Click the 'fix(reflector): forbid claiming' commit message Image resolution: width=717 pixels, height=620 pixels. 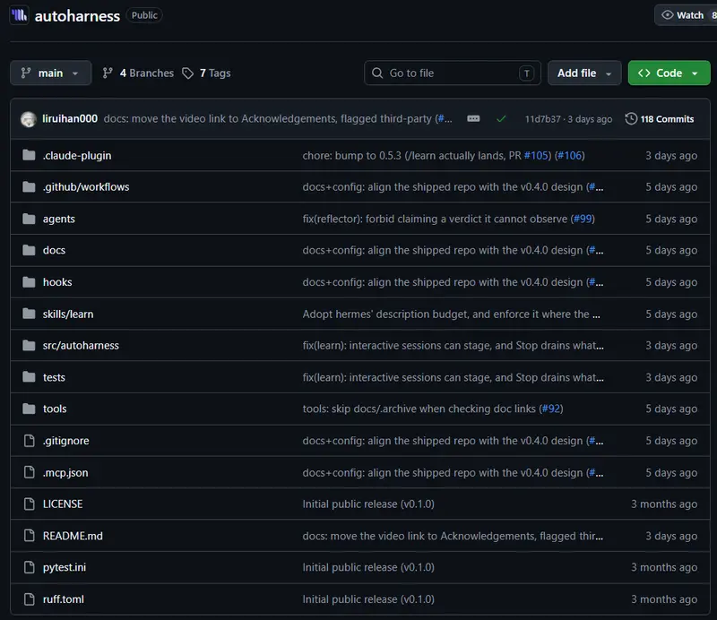click(x=435, y=219)
